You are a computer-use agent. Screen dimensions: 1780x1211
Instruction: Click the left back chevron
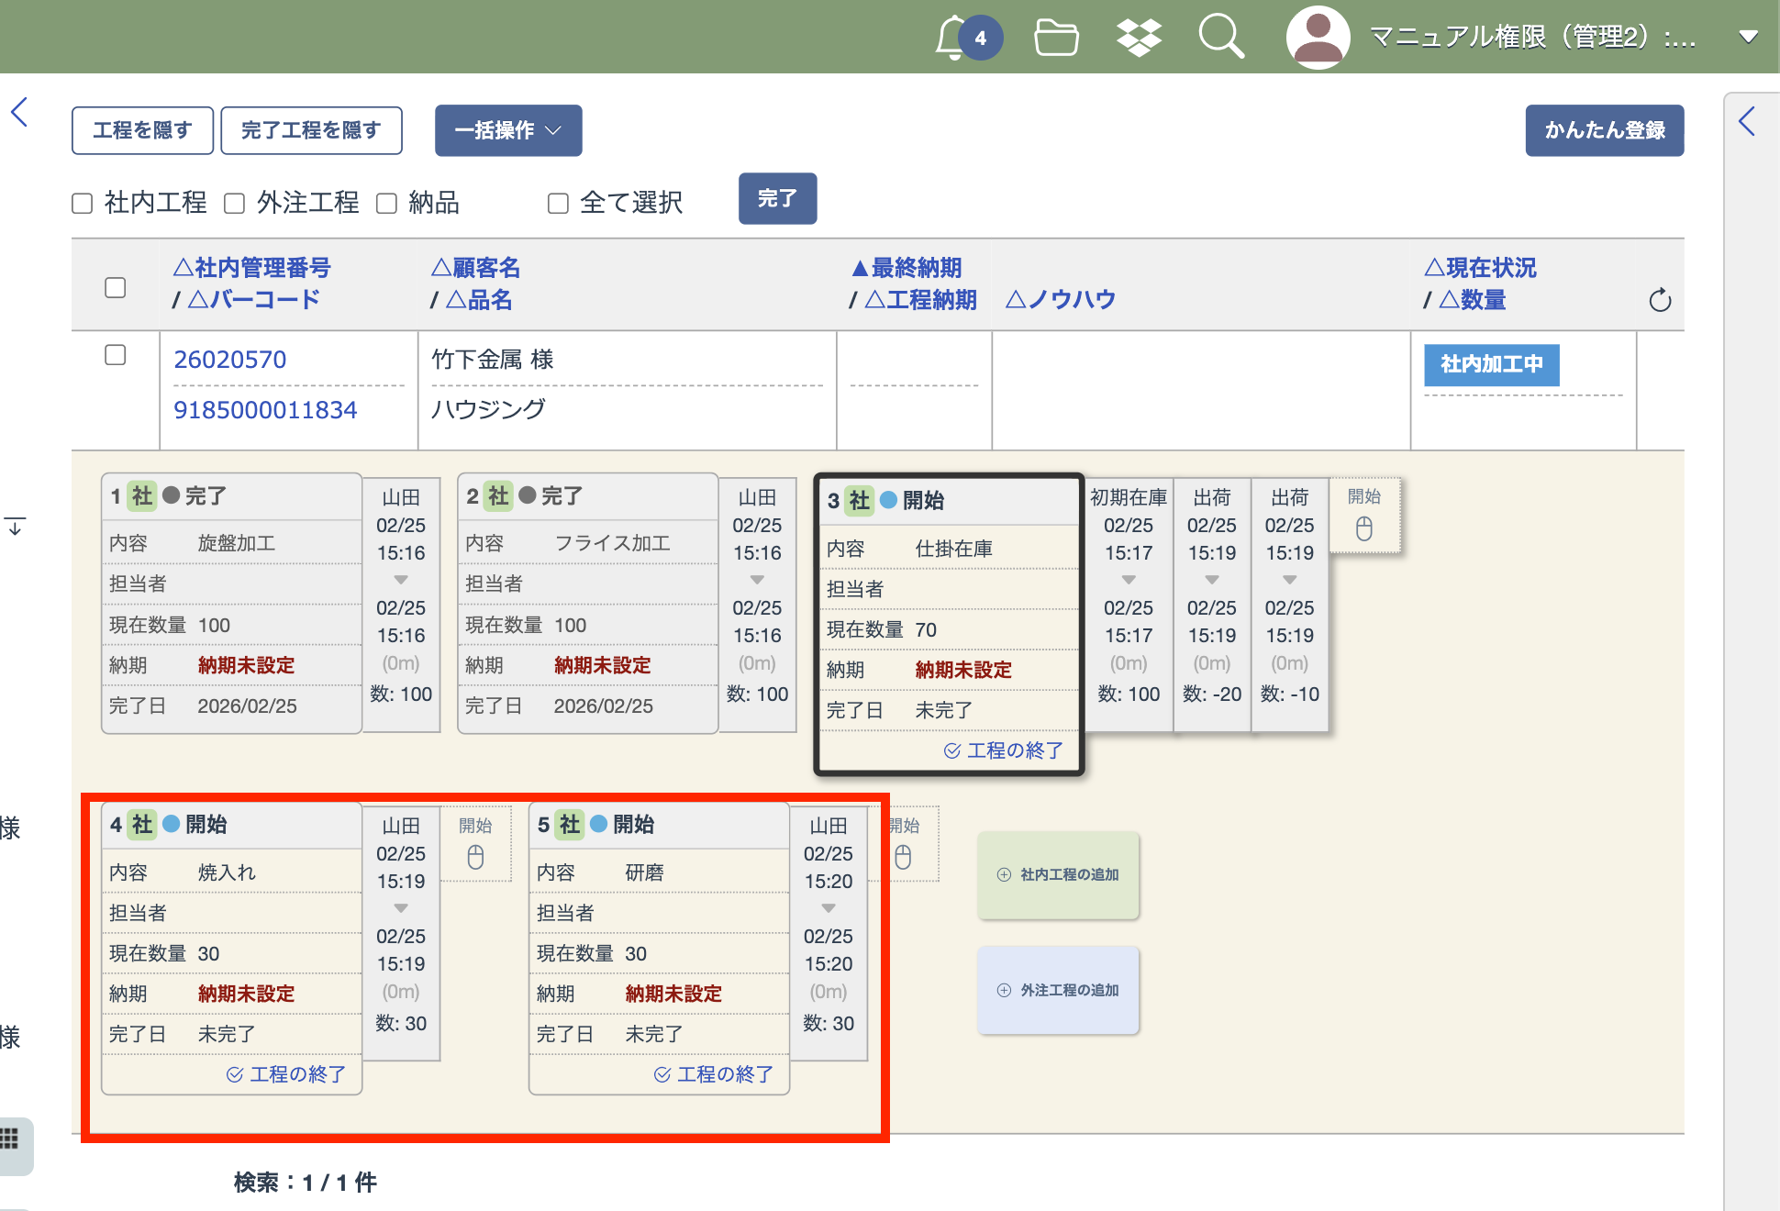tap(20, 113)
